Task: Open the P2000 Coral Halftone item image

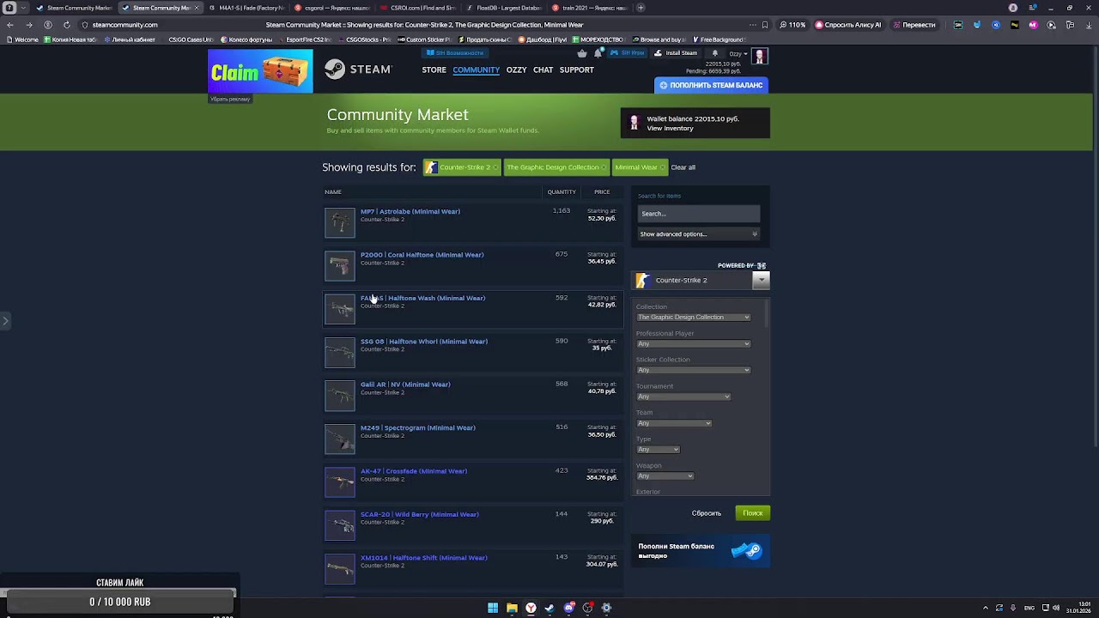Action: pos(340,266)
